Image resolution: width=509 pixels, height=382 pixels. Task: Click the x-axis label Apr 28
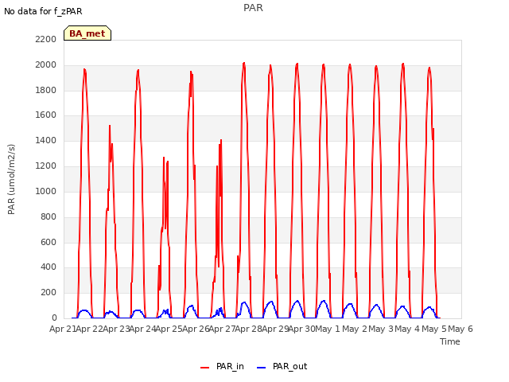(249, 329)
